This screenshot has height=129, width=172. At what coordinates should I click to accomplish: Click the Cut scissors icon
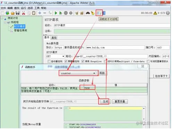(24, 13)
